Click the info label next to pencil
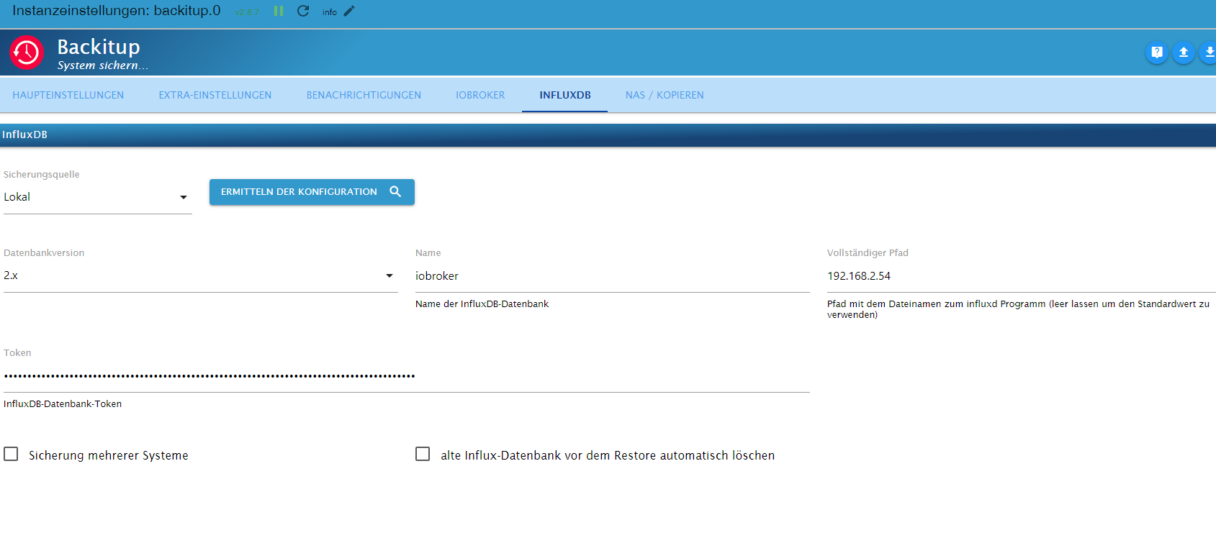The height and width of the screenshot is (543, 1216). coord(330,12)
